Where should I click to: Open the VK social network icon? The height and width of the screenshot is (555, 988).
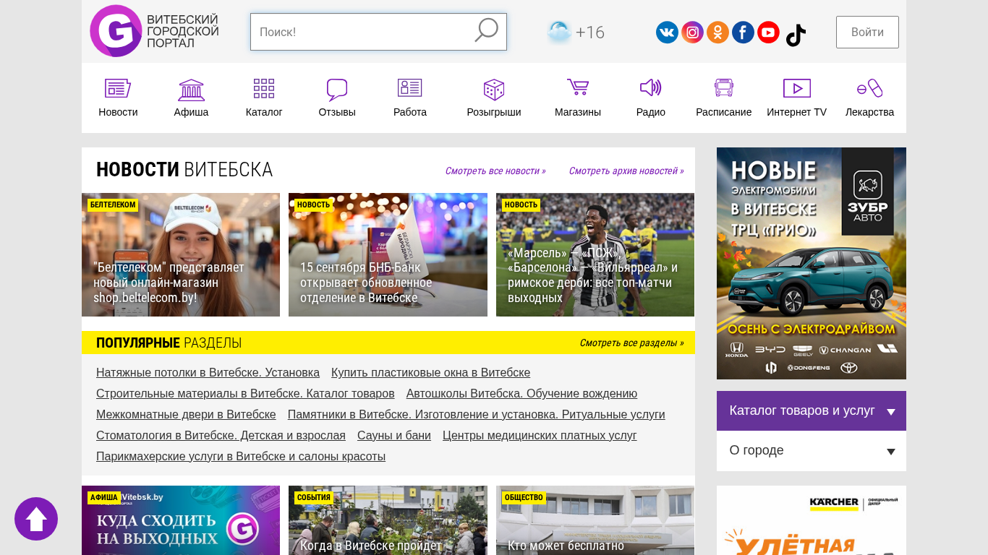click(x=667, y=33)
